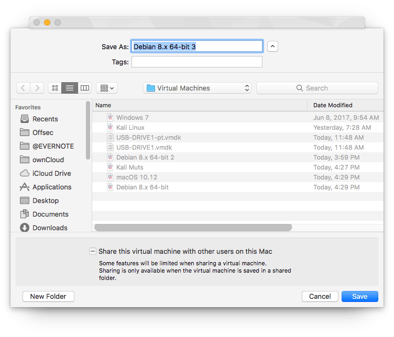394x337 pixels.
Task: Open iCloud Drive in the sidebar
Action: 51,173
